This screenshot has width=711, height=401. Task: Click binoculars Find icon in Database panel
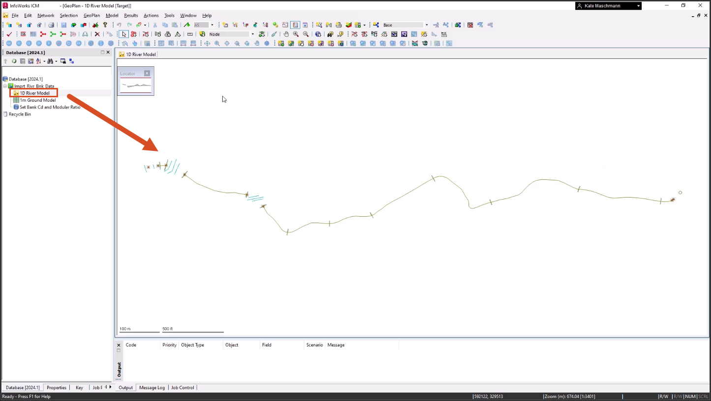(x=50, y=61)
